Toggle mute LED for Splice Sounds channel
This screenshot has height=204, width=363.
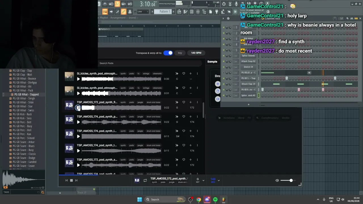pos(223,56)
